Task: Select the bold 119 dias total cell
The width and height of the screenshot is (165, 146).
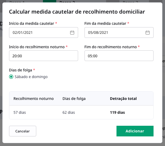Action: (x=118, y=112)
